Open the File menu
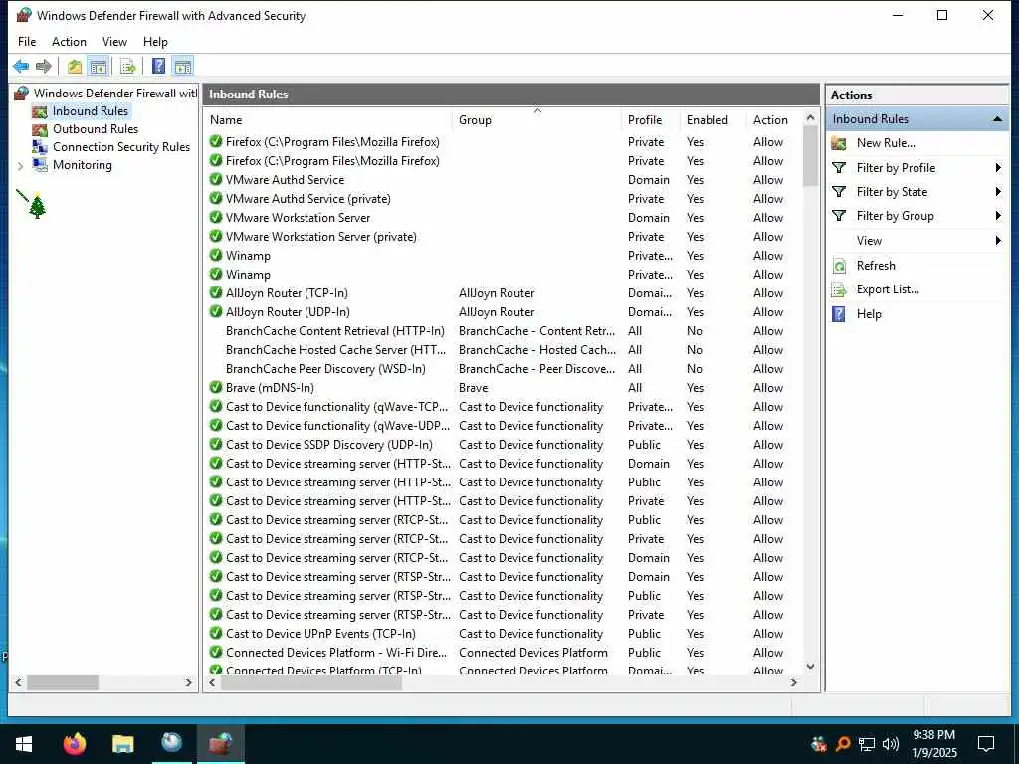Image resolution: width=1019 pixels, height=764 pixels. pyautogui.click(x=27, y=42)
